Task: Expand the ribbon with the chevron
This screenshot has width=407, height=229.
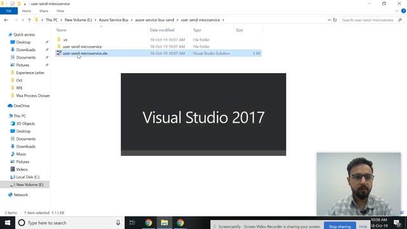Action: click(396, 11)
